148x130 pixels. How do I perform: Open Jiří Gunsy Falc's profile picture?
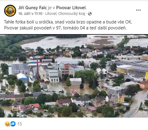(x=10, y=11)
